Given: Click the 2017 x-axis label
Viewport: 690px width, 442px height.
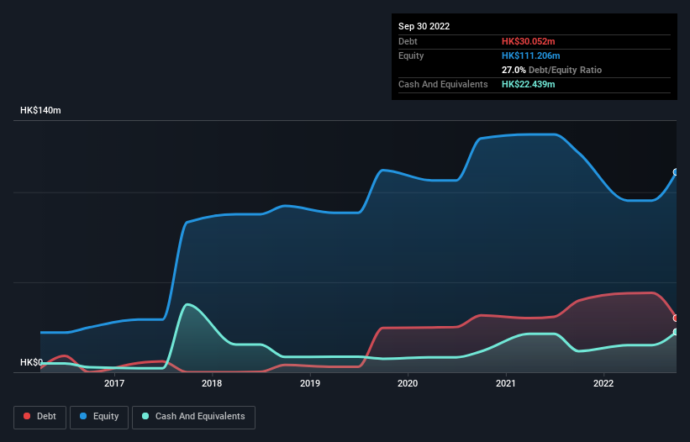Looking at the screenshot, I should click(114, 383).
